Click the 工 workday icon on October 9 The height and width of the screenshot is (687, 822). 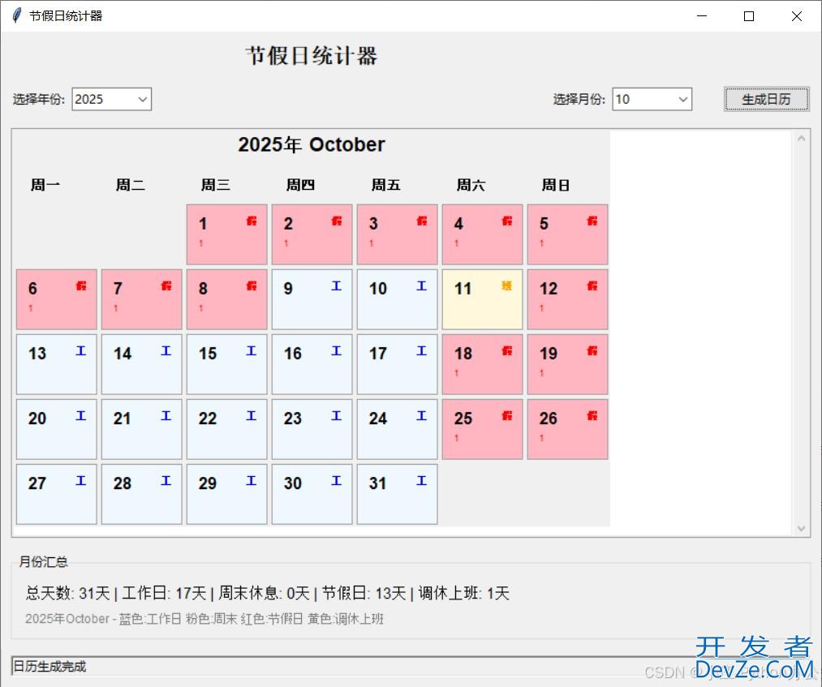336,285
